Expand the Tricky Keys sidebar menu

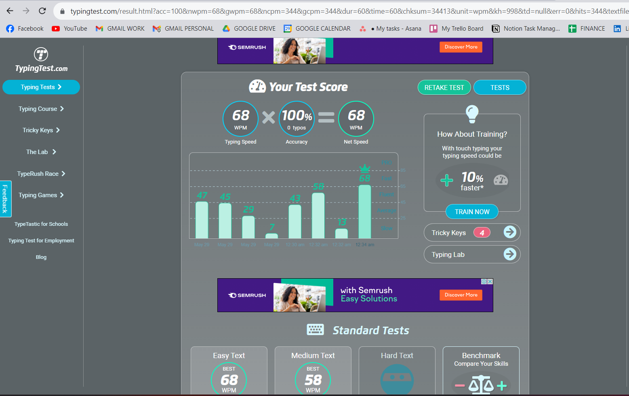[x=41, y=130]
